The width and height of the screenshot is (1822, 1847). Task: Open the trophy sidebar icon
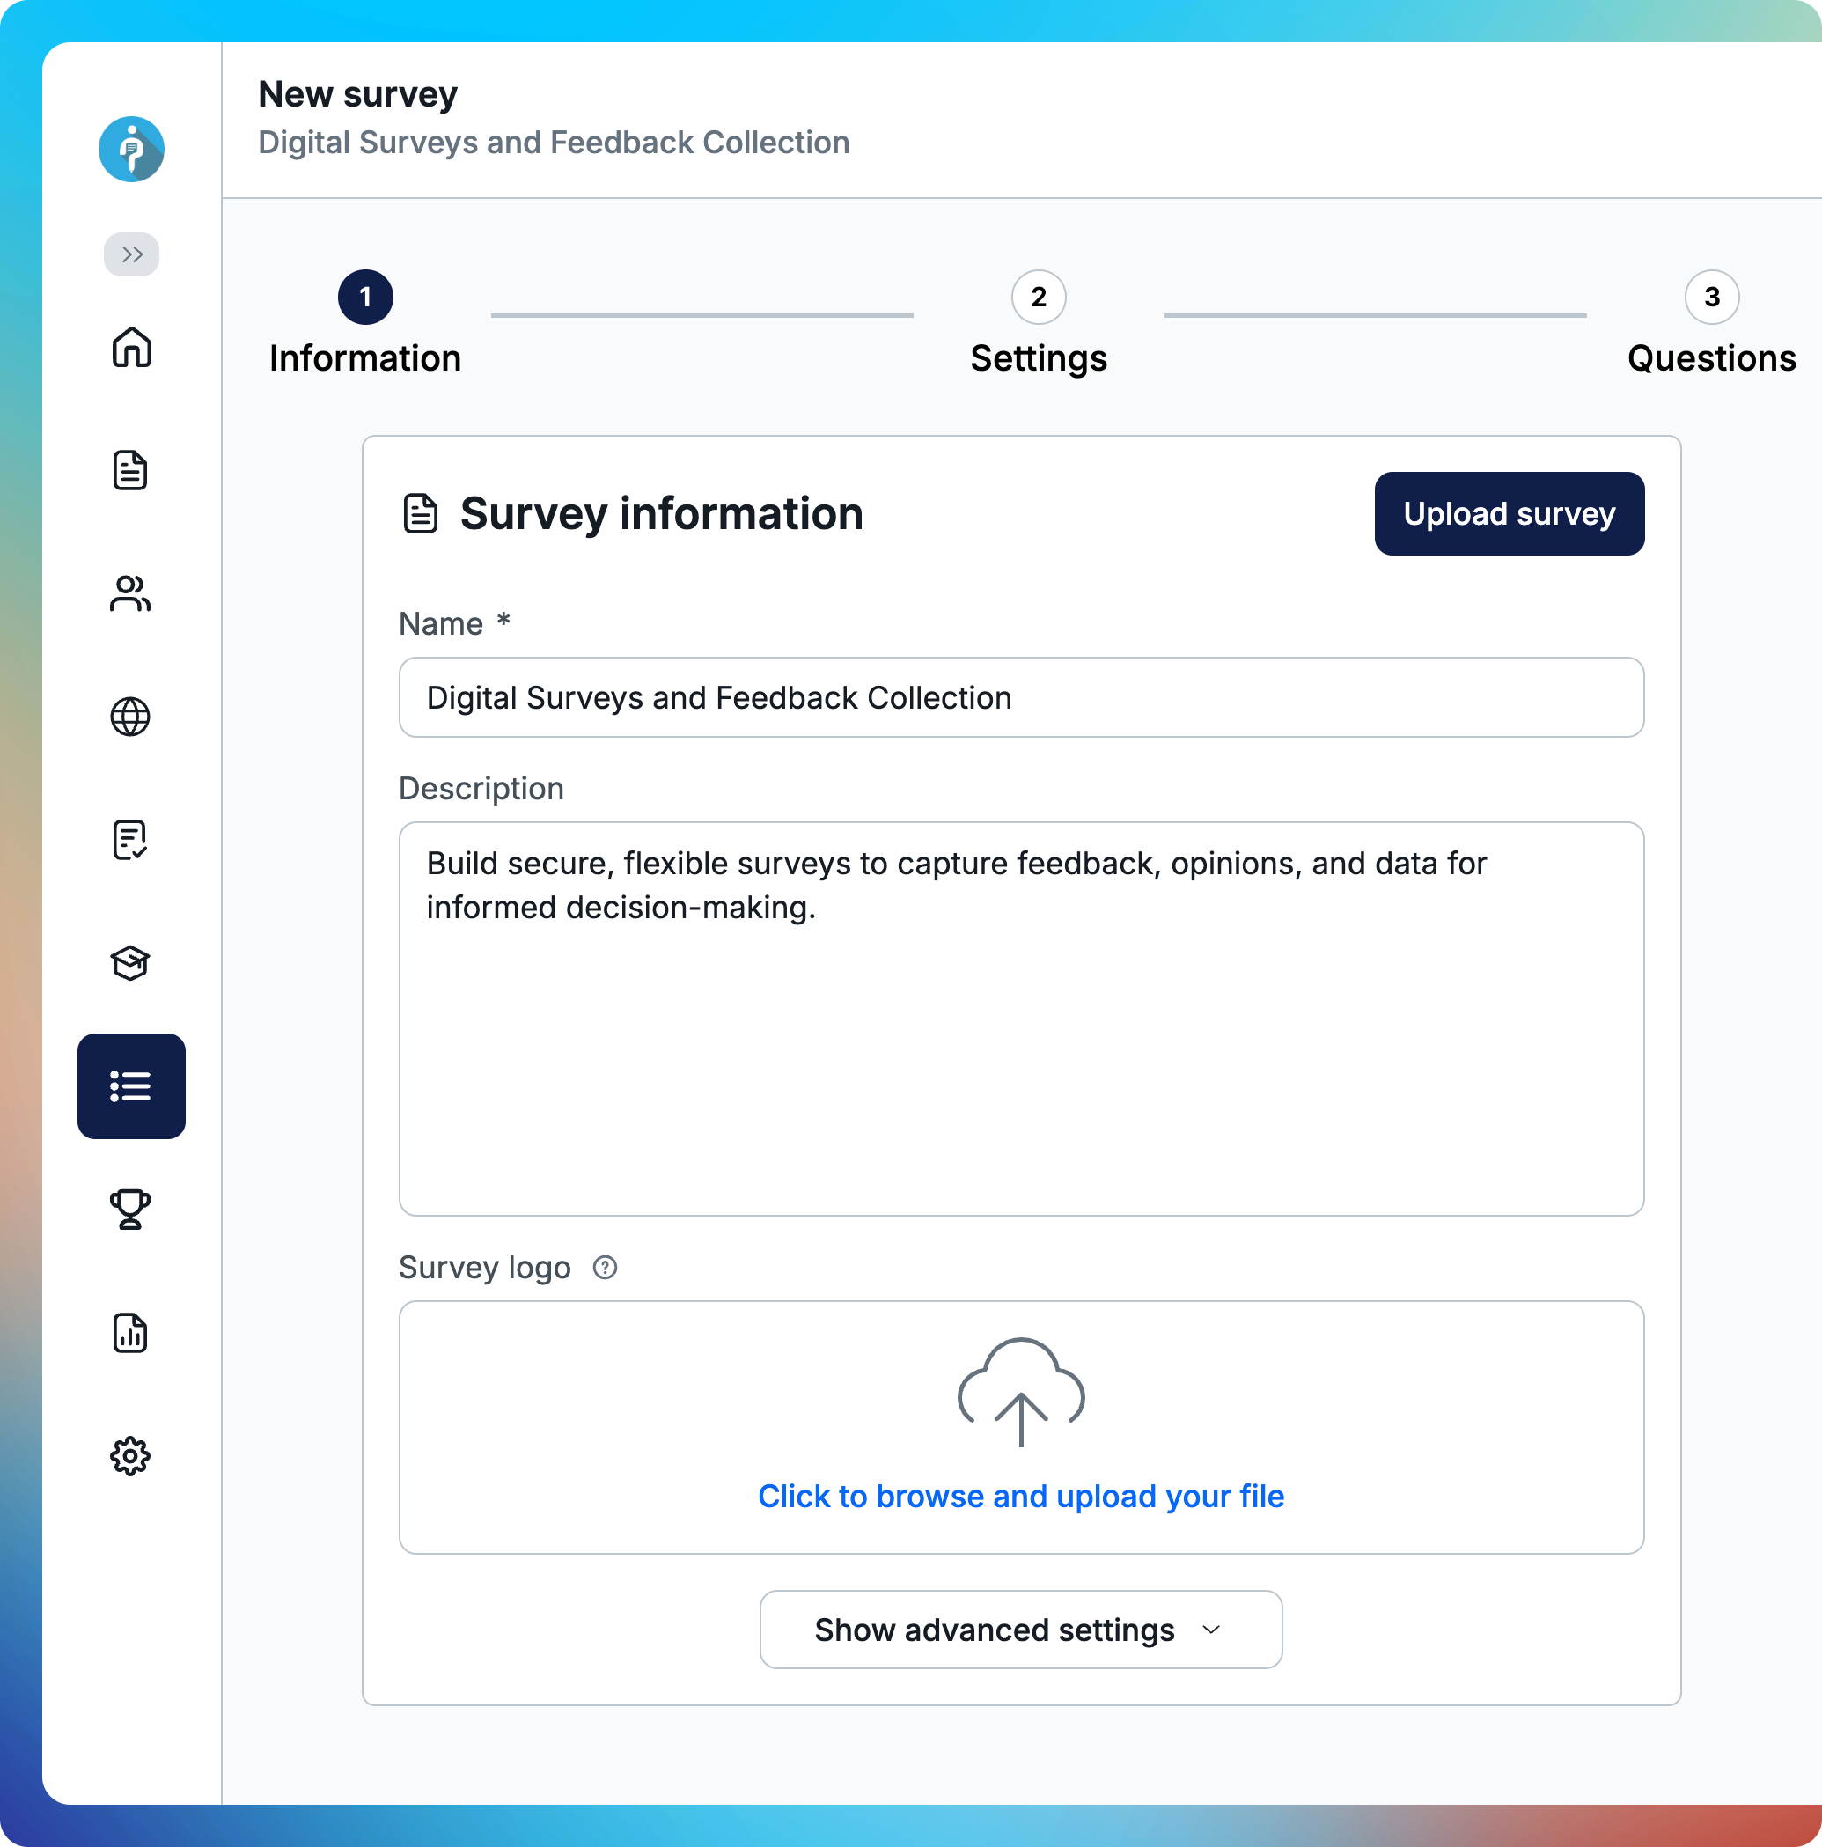[x=131, y=1210]
